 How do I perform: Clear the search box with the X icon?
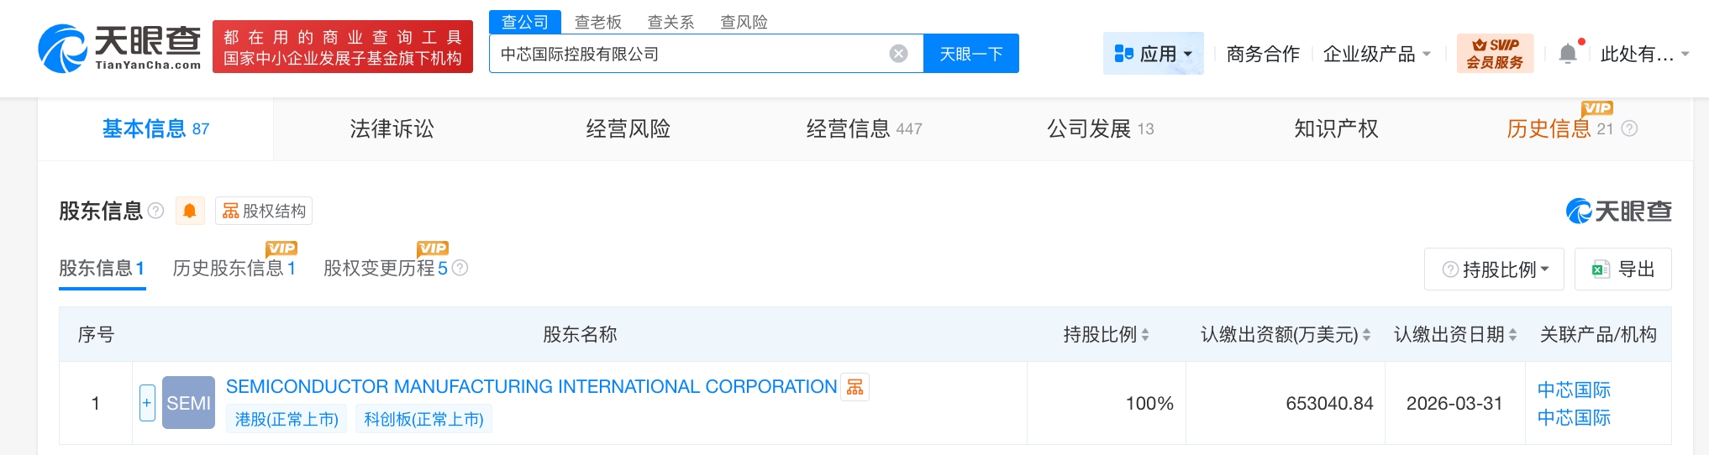pyautogui.click(x=898, y=54)
